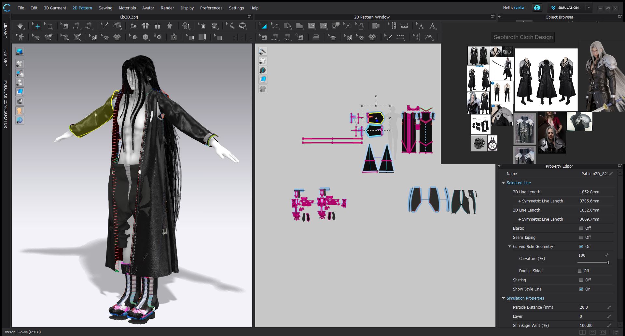
Task: Toggle the Shirring checkbox
Action: point(581,280)
